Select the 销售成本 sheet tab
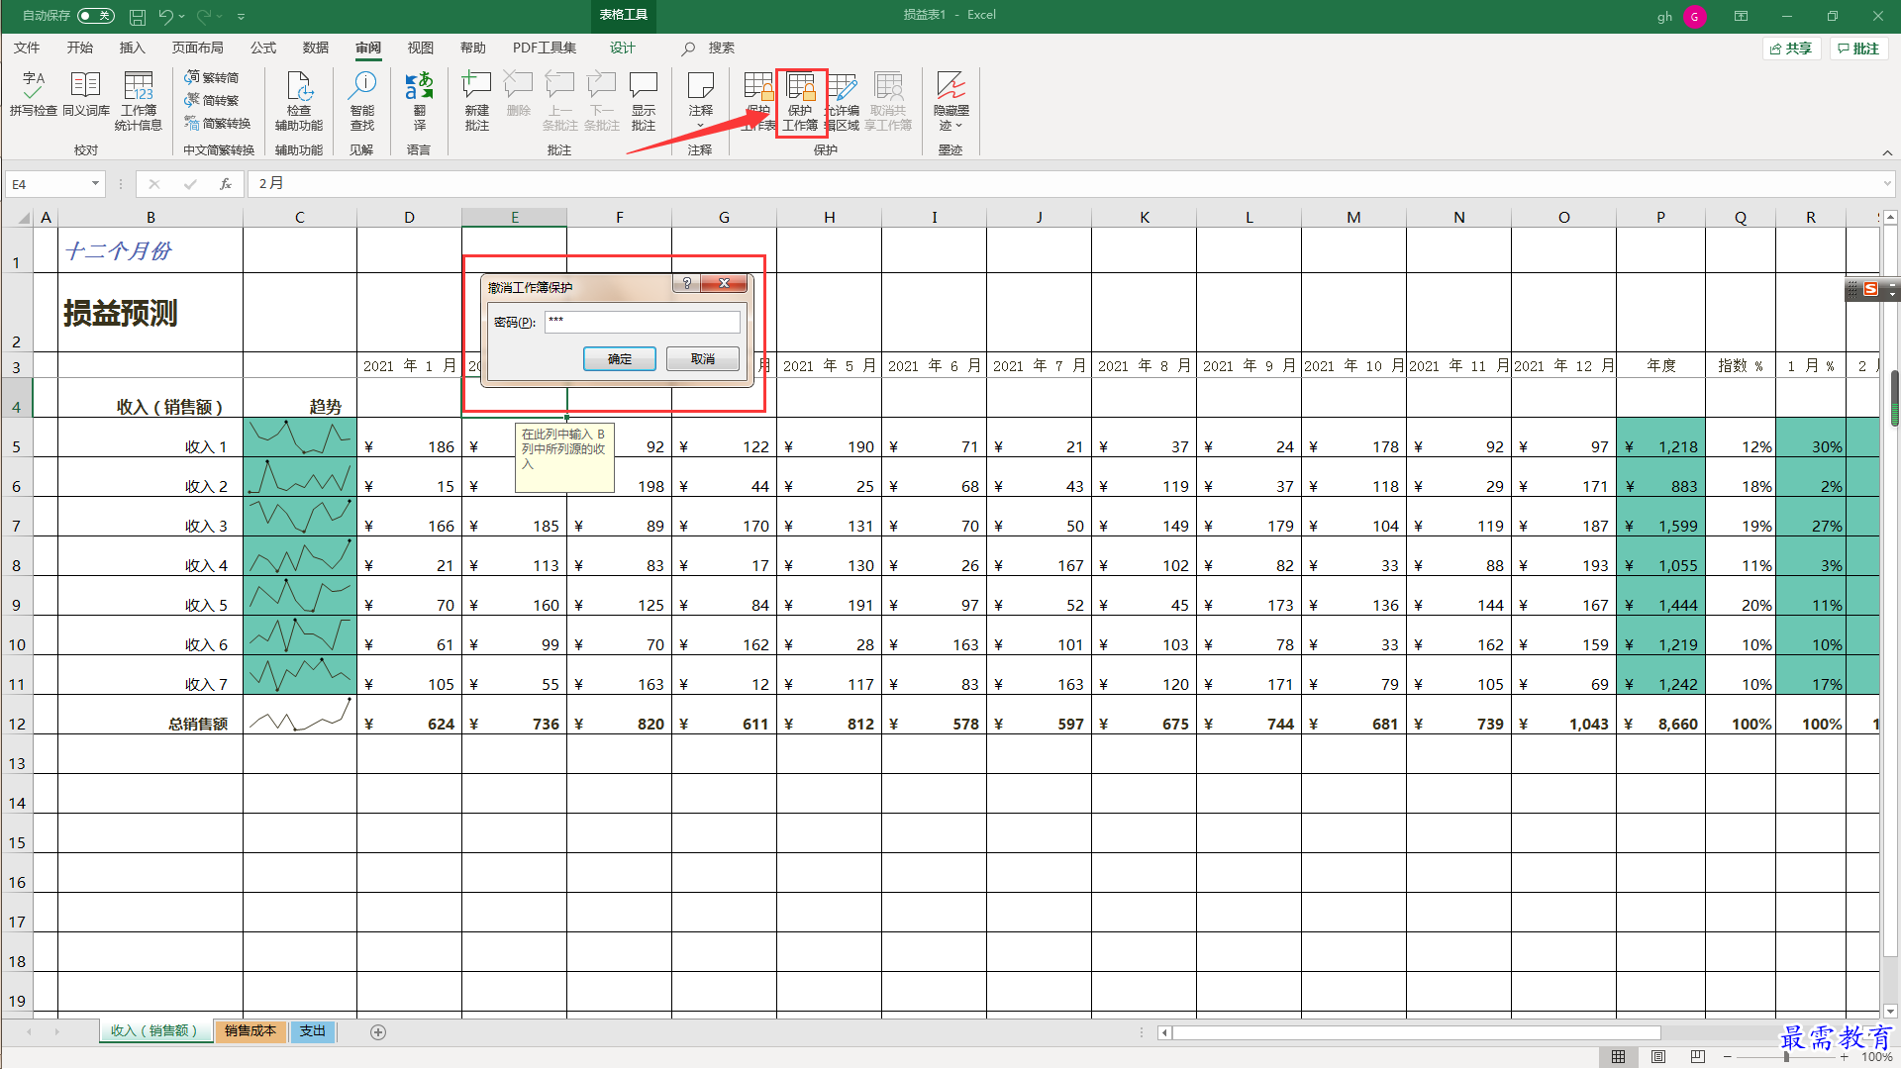Viewport: 1901px width, 1069px height. (250, 1031)
